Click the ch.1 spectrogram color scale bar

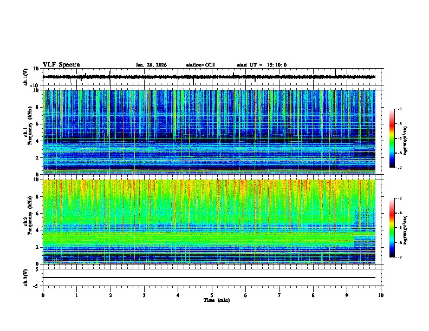pos(392,138)
